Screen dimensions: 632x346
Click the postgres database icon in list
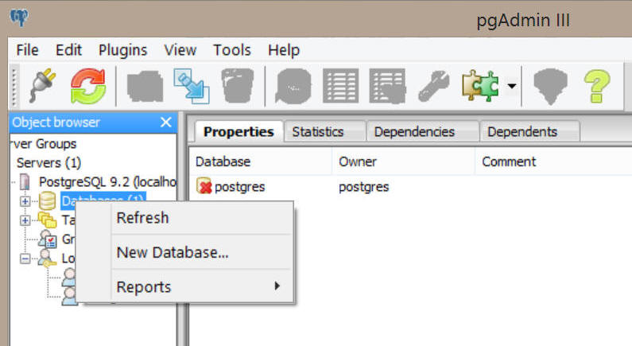pyautogui.click(x=204, y=187)
